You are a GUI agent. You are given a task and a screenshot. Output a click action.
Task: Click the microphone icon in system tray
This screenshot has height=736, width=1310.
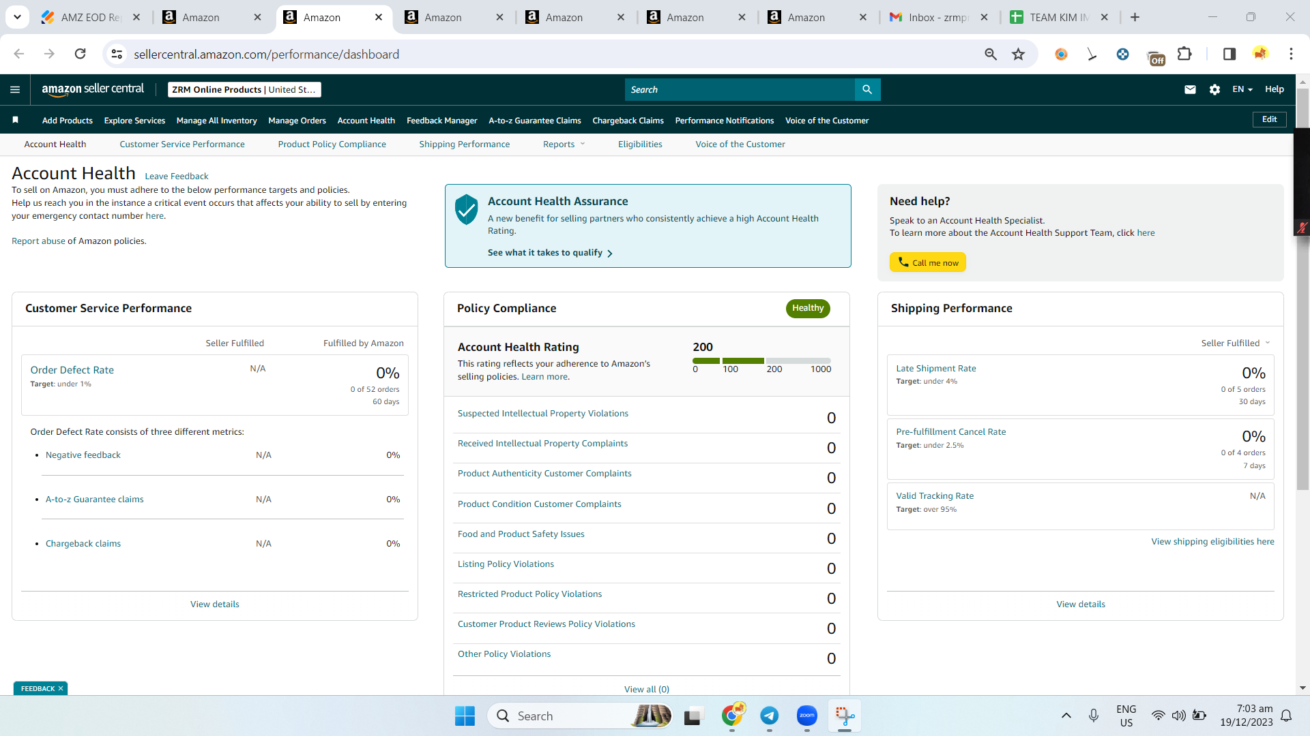(1094, 716)
